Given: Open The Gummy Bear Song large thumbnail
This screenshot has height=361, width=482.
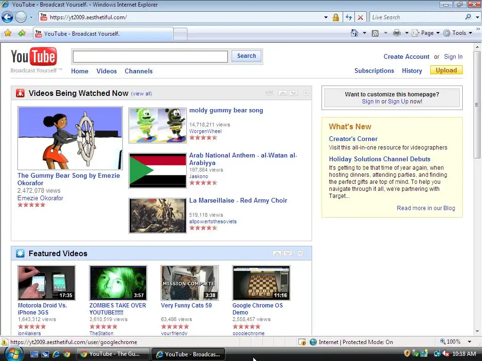Looking at the screenshot, I should point(70,138).
